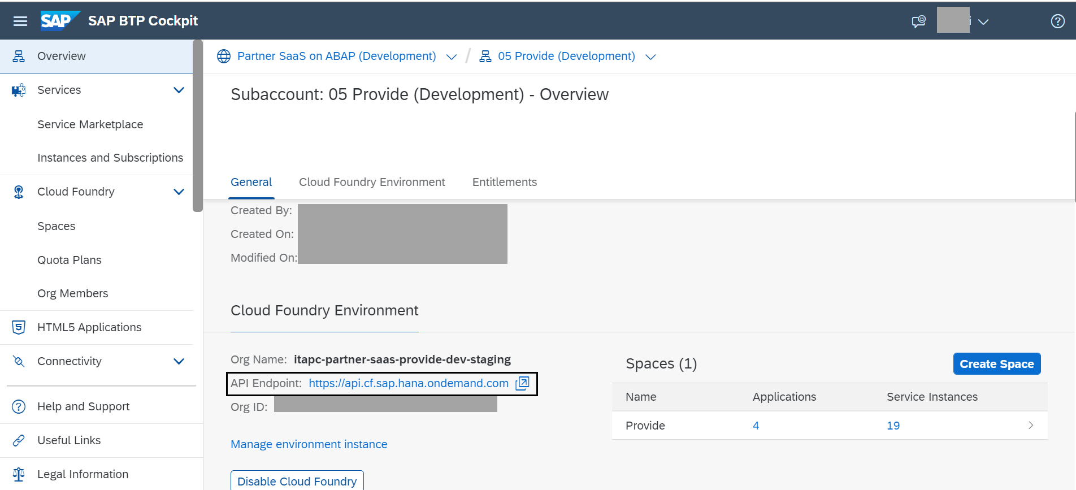Open Quota Plans

pyautogui.click(x=70, y=260)
